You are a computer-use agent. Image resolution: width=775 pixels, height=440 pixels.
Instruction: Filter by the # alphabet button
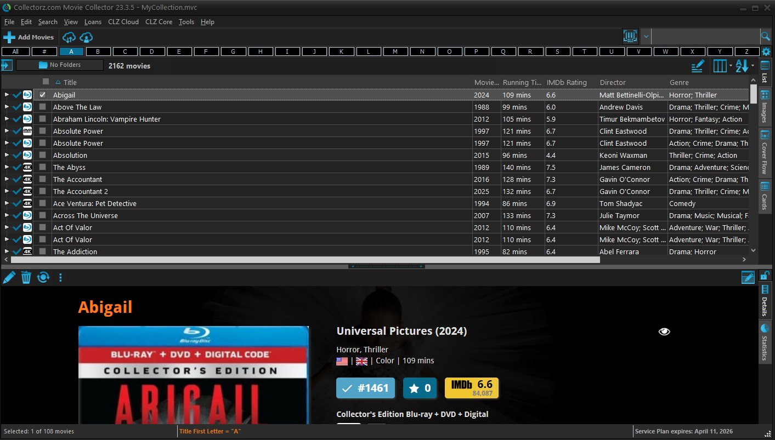point(44,52)
